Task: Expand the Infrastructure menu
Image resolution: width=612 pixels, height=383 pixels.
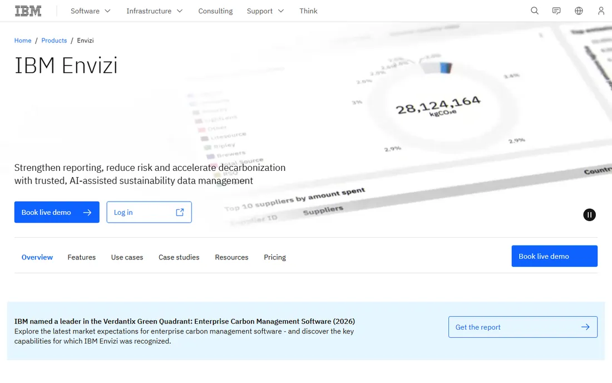Action: point(154,11)
